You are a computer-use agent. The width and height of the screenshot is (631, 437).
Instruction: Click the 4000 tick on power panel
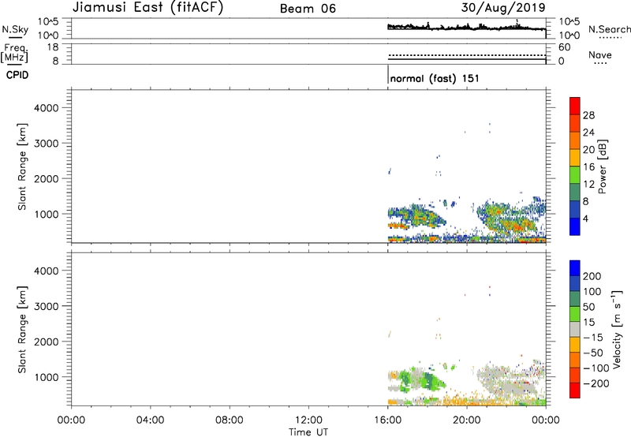47,108
